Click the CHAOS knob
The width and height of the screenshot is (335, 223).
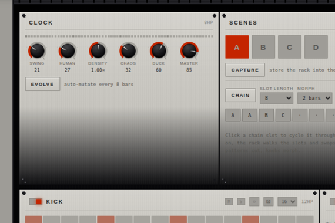128,51
